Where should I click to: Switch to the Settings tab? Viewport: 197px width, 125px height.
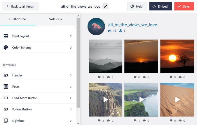click(55, 19)
